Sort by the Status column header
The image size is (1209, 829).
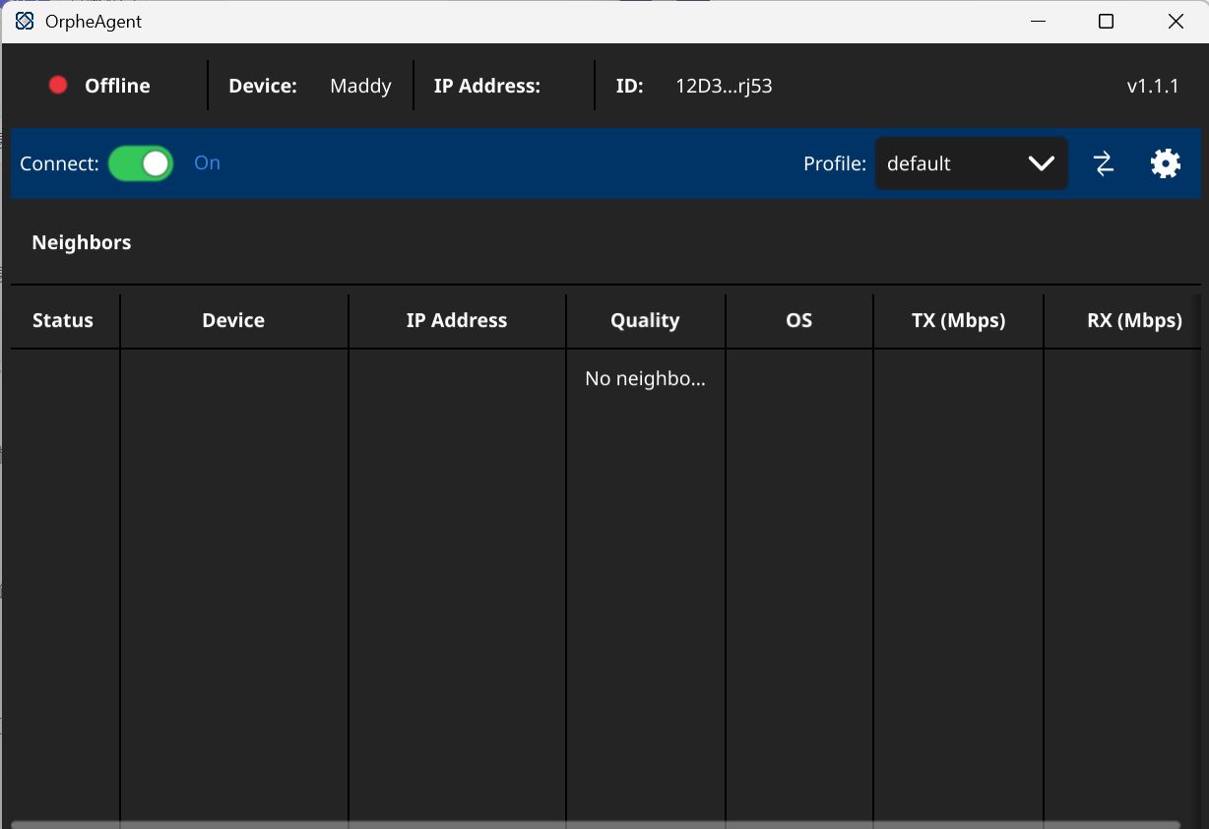click(63, 320)
